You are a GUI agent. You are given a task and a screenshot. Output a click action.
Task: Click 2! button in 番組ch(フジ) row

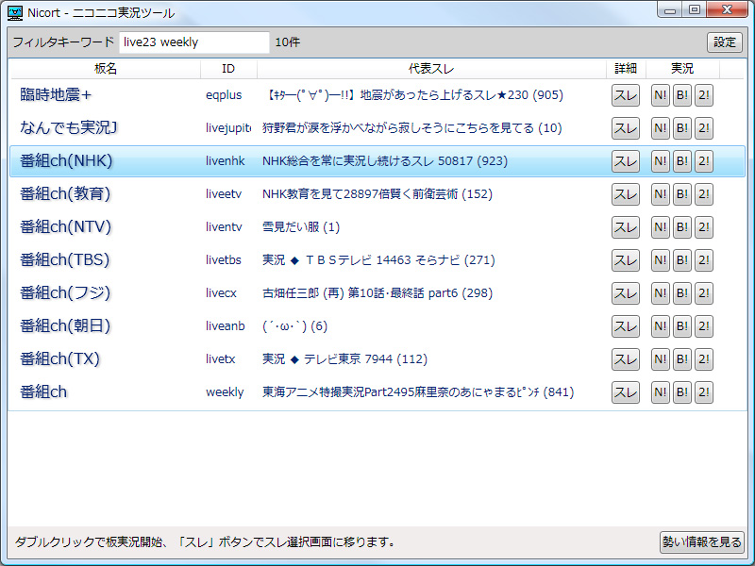click(x=704, y=293)
